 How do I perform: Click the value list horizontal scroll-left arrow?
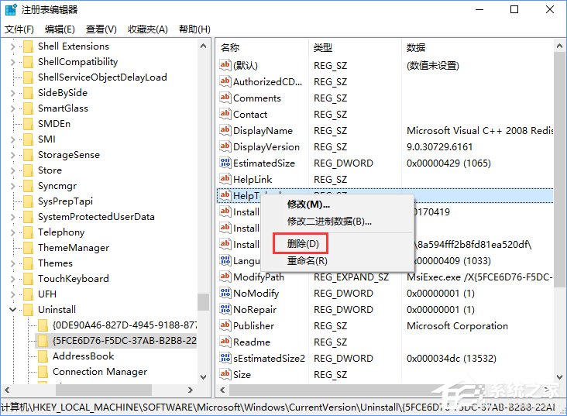click(222, 390)
